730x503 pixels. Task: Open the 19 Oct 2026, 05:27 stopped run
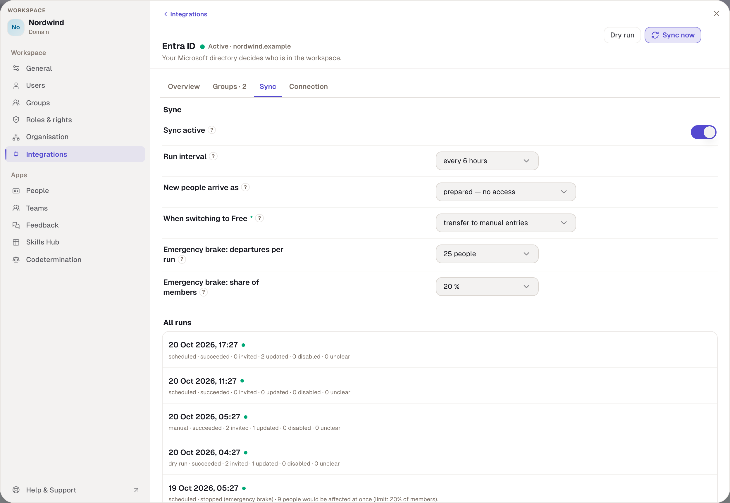439,489
